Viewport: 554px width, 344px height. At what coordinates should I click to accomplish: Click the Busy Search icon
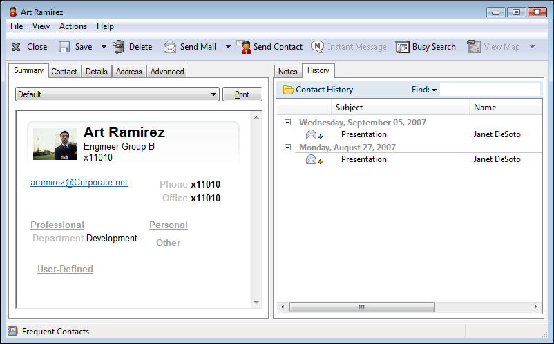point(402,47)
